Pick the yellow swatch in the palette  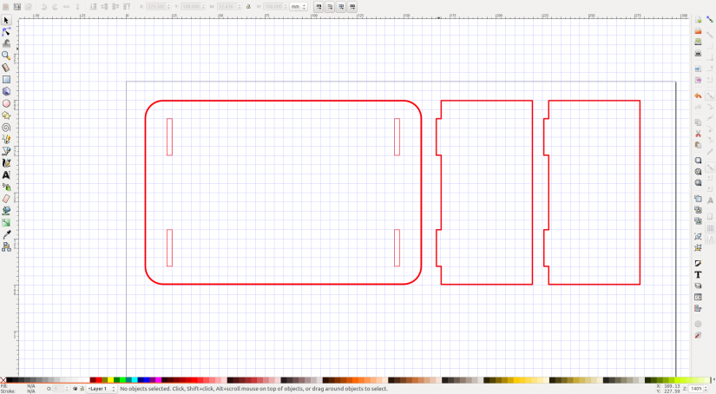coord(110,380)
